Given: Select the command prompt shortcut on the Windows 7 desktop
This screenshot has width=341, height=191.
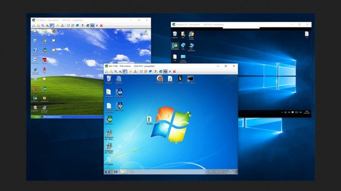Looking at the screenshot, I should click(190, 80).
